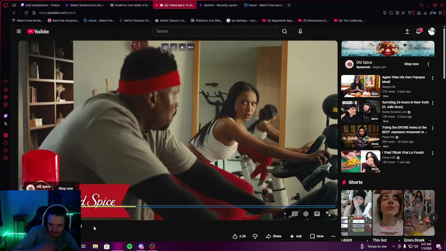
Task: Open the Ask button under the video
Action: coord(295,236)
